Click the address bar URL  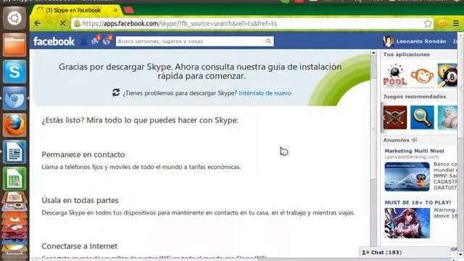pyautogui.click(x=180, y=23)
